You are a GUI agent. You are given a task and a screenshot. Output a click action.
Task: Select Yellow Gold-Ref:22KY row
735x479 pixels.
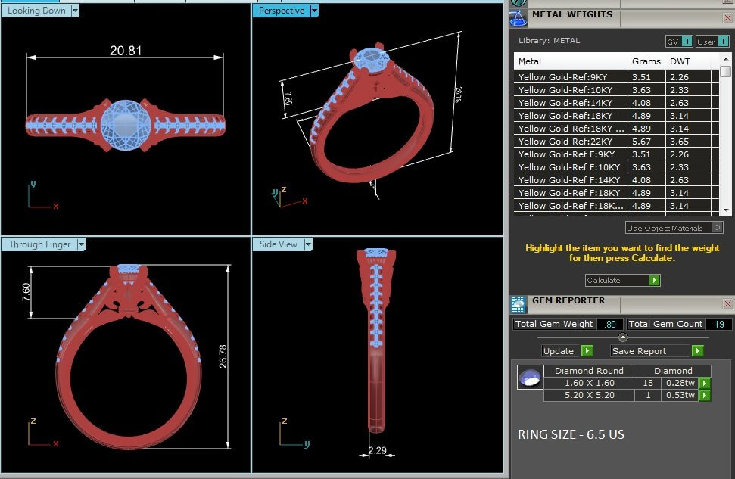(x=616, y=141)
